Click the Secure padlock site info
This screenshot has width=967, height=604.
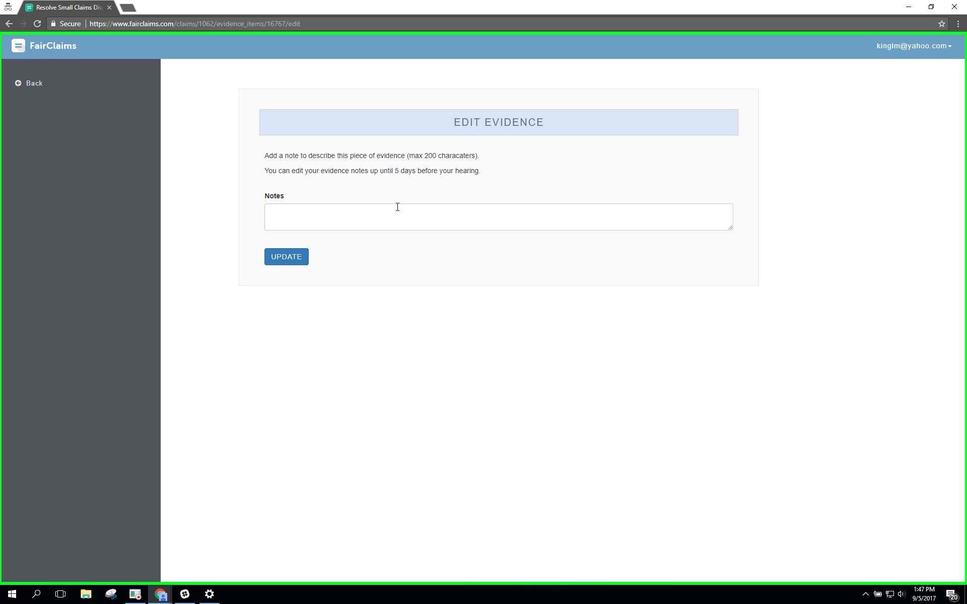[x=65, y=24]
